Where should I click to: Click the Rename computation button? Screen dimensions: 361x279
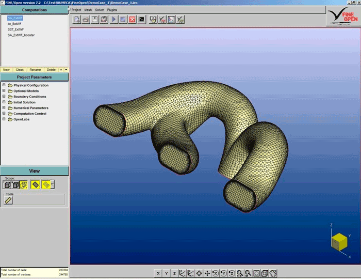pyautogui.click(x=35, y=70)
